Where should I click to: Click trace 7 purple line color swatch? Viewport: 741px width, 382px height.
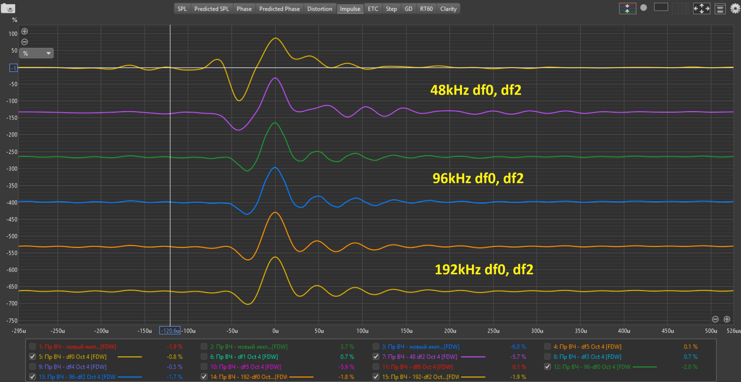pyautogui.click(x=473, y=357)
